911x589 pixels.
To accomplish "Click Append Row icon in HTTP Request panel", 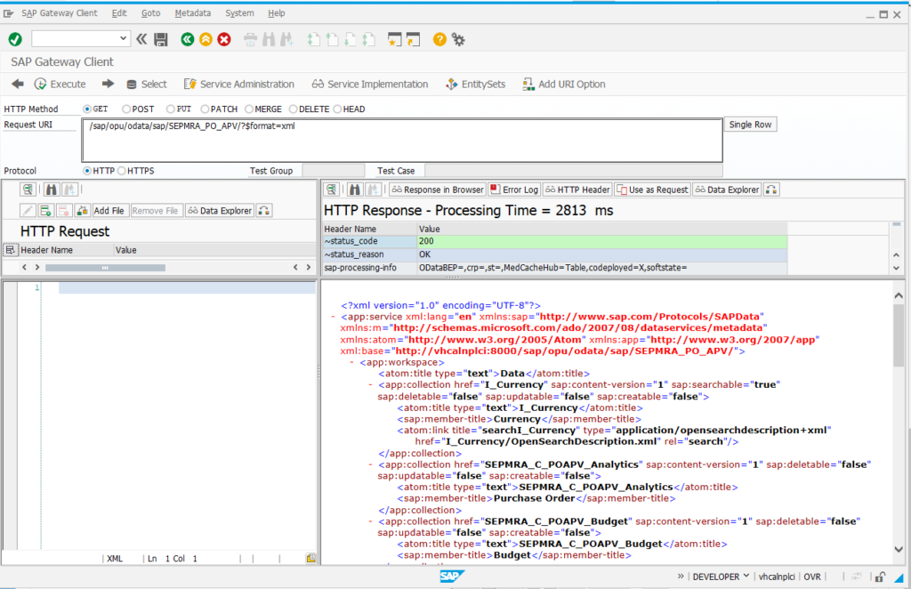I will 46,210.
